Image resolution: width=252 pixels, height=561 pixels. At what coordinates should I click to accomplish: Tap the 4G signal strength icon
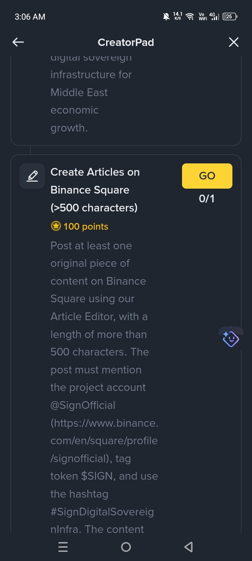214,16
